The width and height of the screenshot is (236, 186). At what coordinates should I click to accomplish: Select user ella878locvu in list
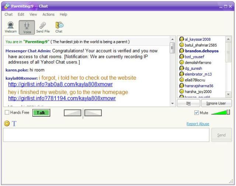[x=195, y=80]
